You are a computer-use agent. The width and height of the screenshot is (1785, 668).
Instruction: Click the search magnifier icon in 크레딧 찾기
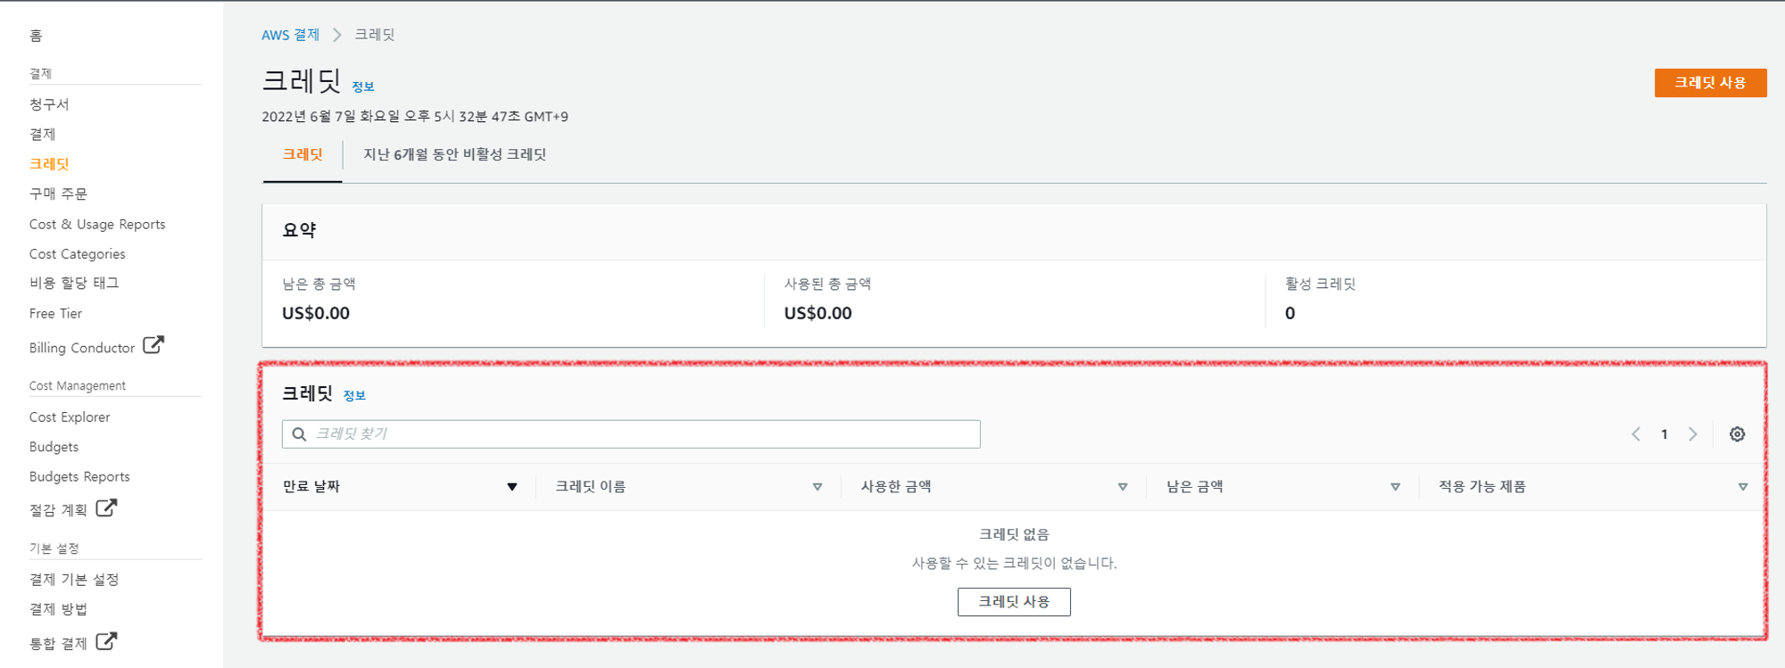(300, 434)
